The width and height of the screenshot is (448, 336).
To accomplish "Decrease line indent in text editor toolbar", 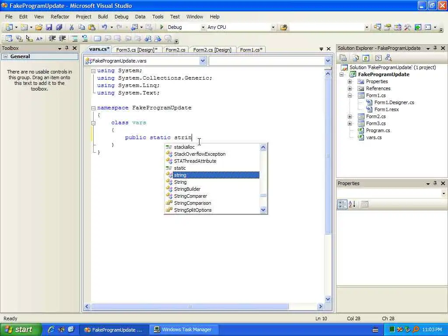I will click(x=52, y=38).
